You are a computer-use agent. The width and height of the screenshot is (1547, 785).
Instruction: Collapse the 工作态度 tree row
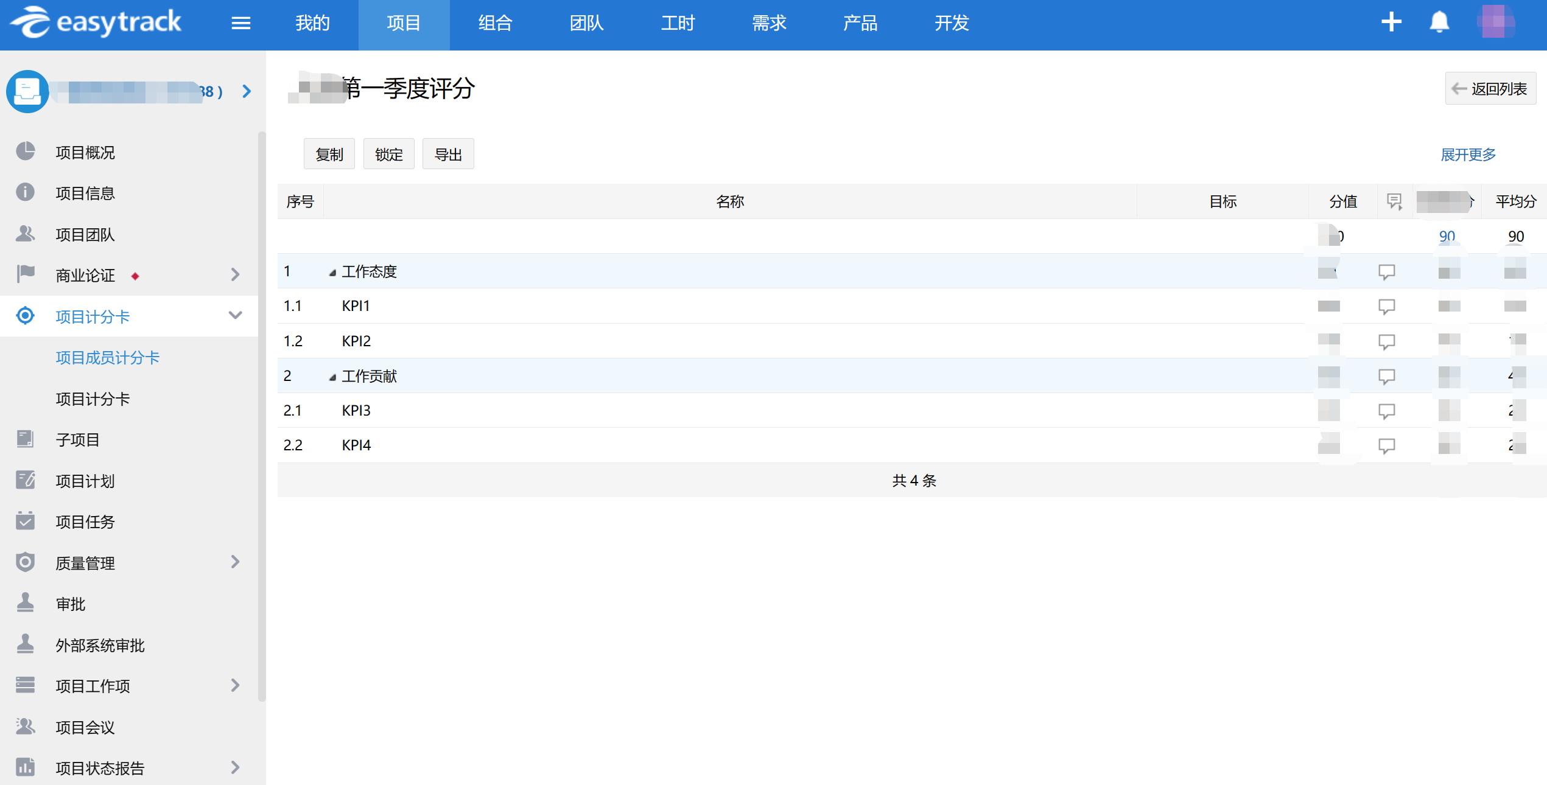click(332, 273)
